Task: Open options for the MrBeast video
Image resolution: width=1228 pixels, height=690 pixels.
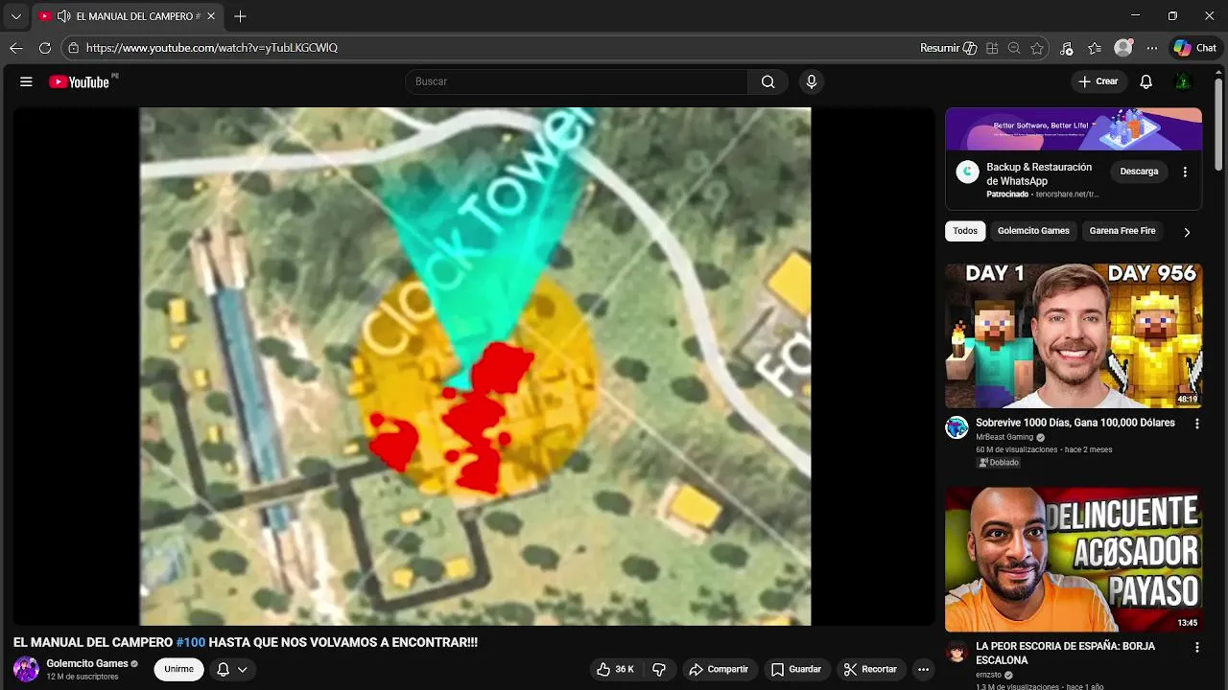Action: point(1196,424)
